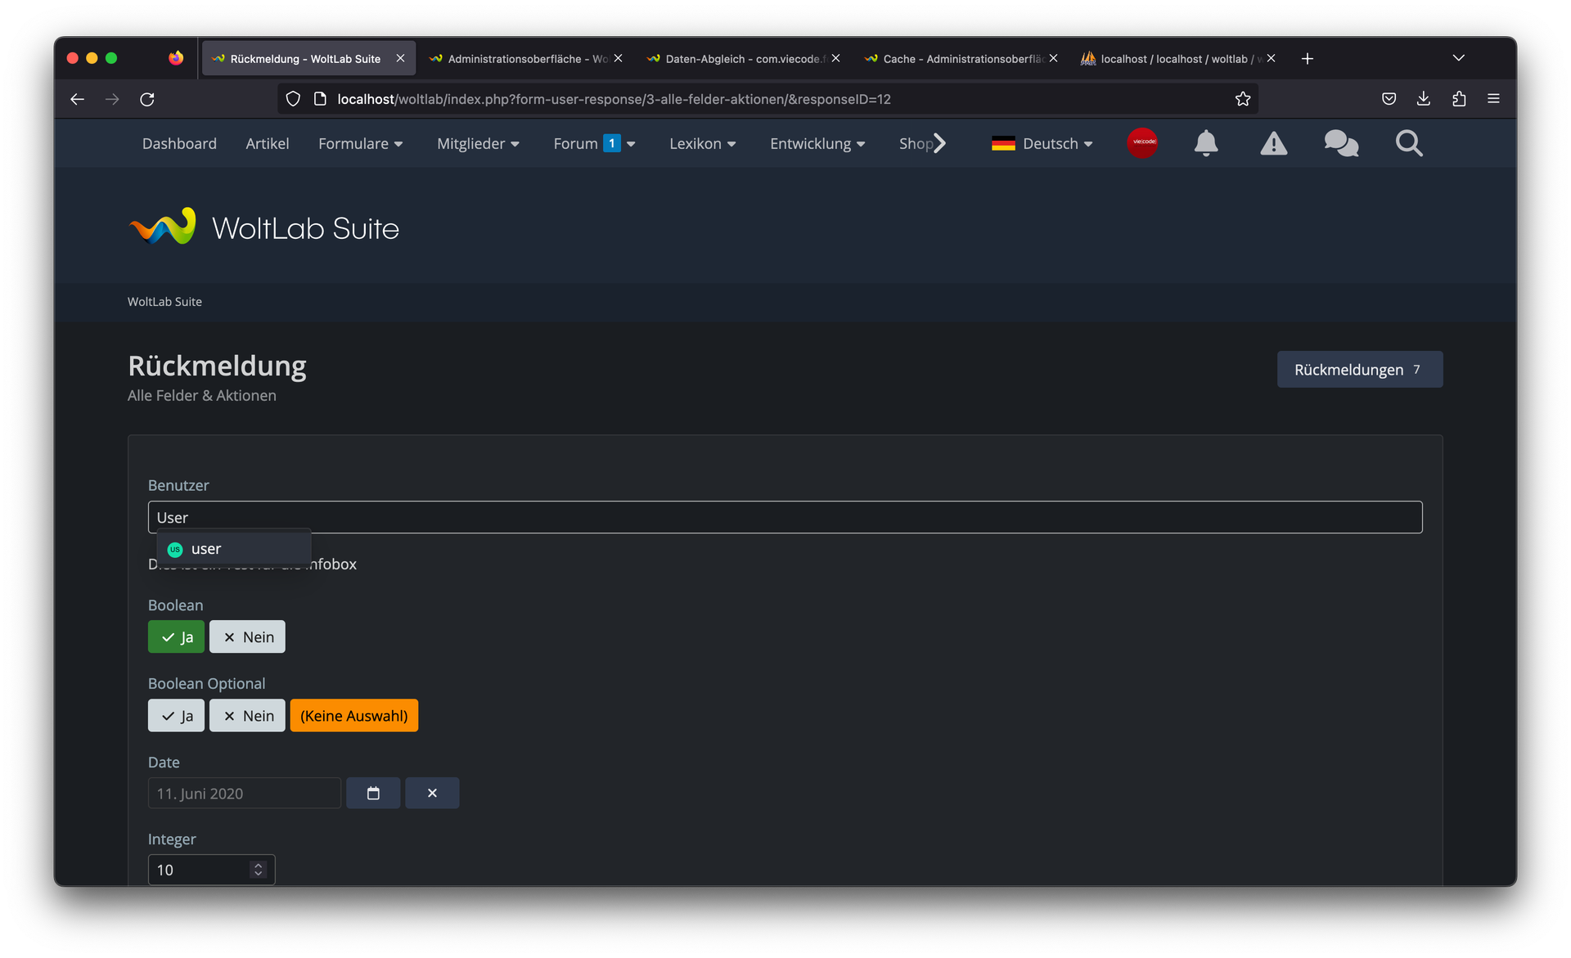Select Ja under Boolean Optional
Viewport: 1571px width, 958px height.
[x=176, y=716]
